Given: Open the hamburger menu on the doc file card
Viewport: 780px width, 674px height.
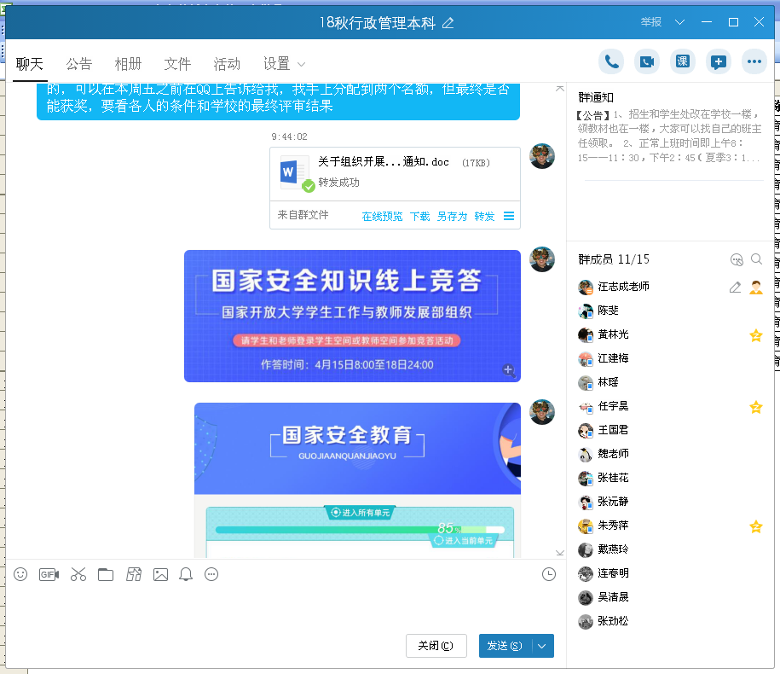Looking at the screenshot, I should coord(509,216).
